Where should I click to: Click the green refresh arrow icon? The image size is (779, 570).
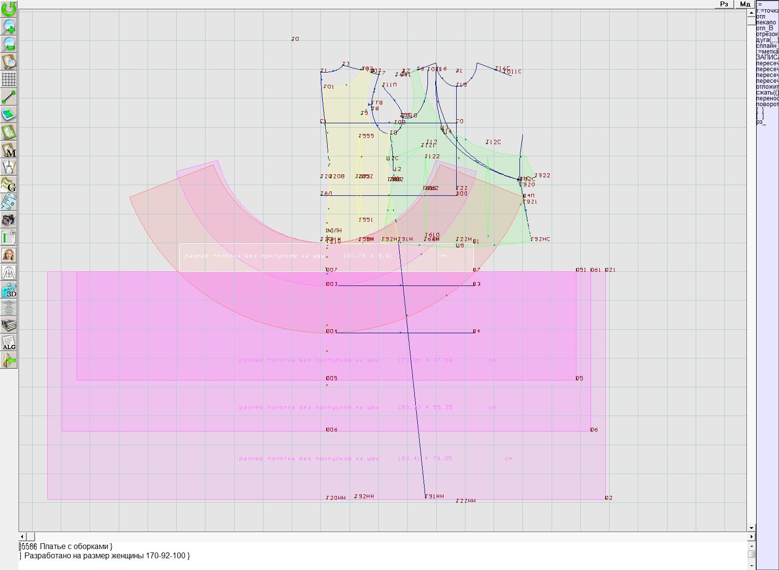pos(9,8)
